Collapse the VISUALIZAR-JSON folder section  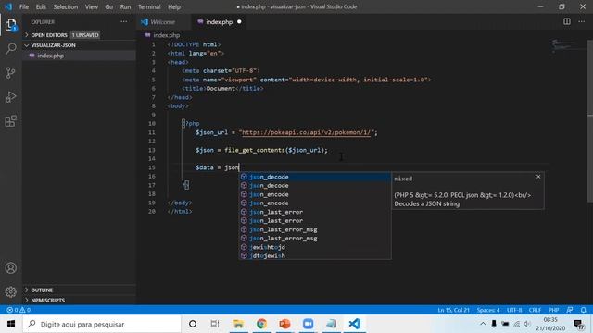click(53, 45)
